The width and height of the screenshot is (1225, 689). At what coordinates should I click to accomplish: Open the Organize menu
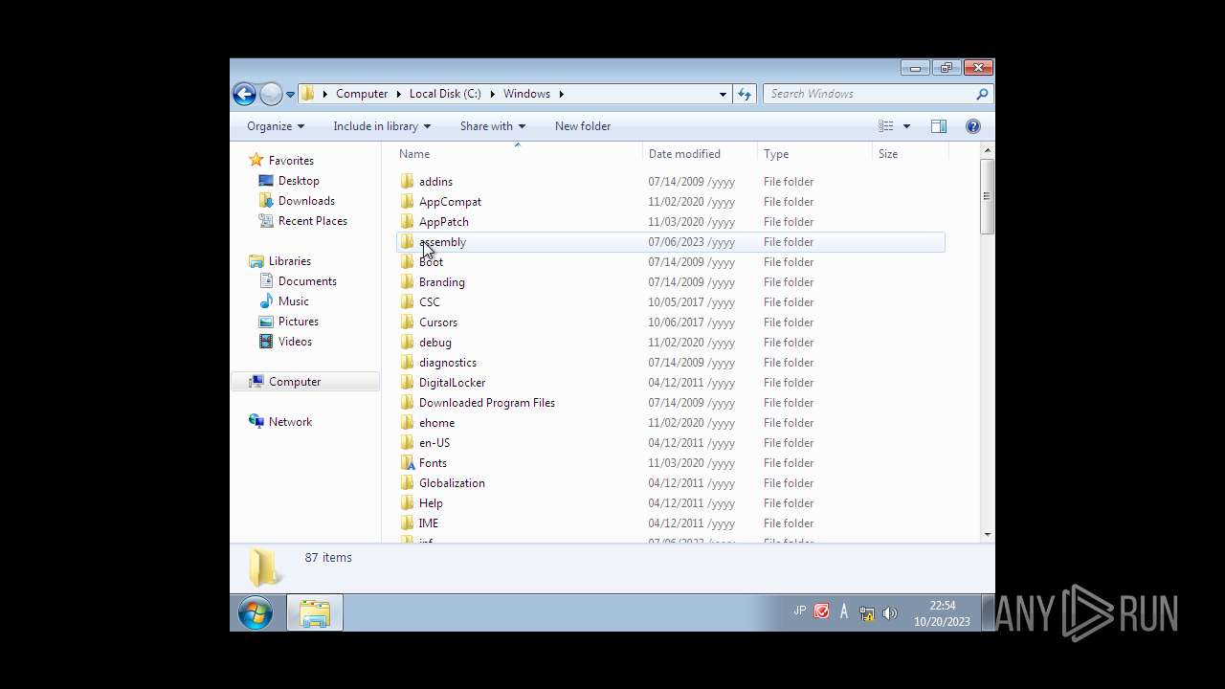point(276,126)
